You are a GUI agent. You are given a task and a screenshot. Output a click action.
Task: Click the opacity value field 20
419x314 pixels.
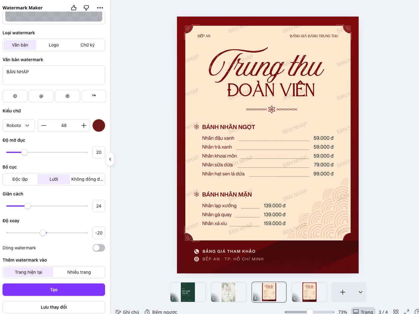99,152
